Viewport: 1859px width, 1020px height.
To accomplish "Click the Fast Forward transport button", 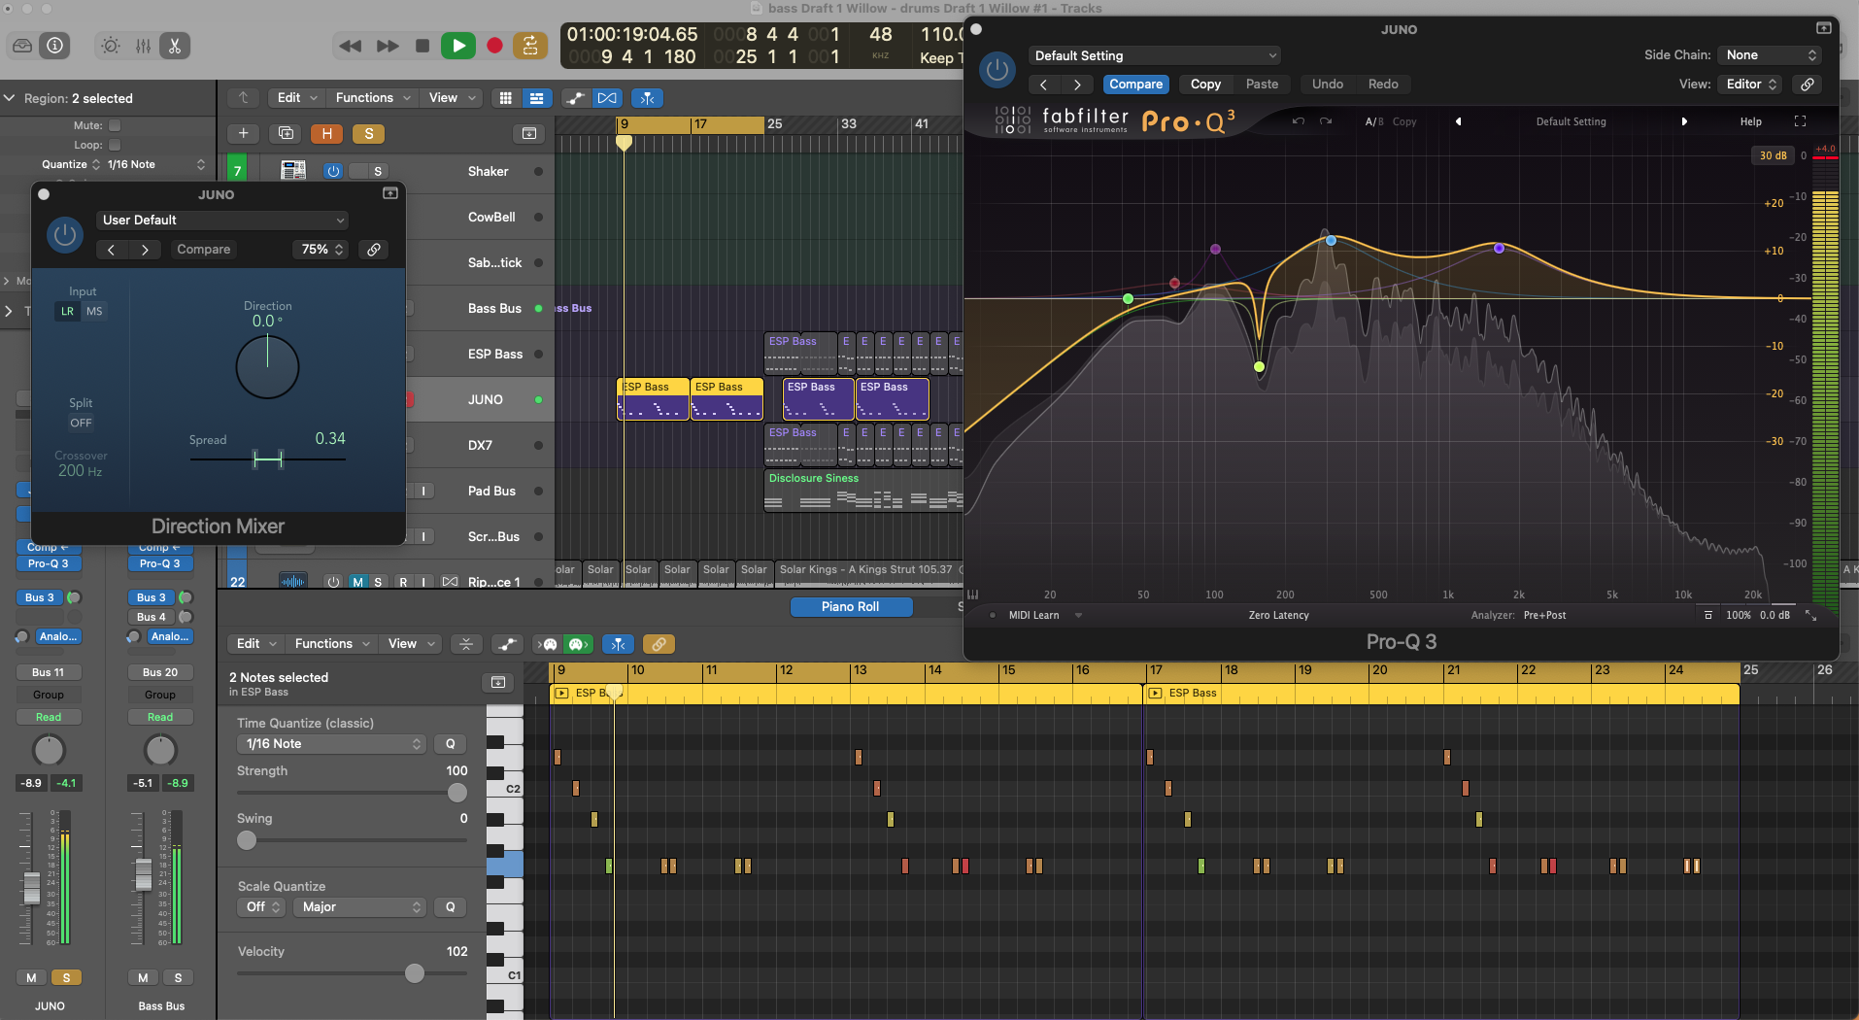I will pyautogui.click(x=388, y=46).
